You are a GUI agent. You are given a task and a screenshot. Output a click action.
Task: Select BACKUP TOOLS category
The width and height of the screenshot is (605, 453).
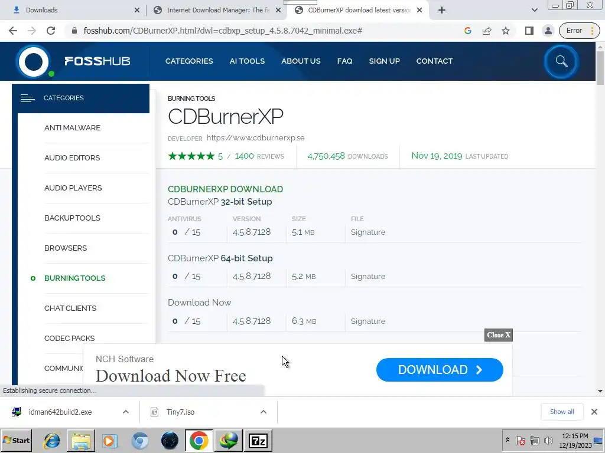pos(72,218)
